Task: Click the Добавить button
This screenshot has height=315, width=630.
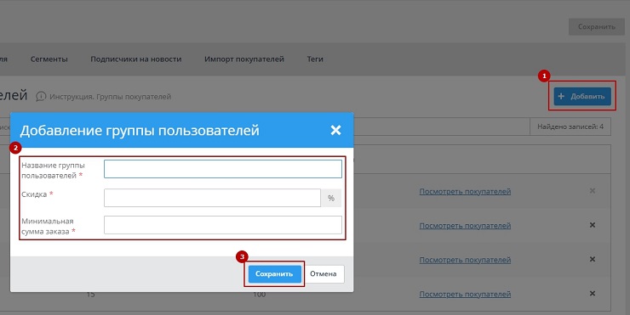Action: click(x=582, y=96)
